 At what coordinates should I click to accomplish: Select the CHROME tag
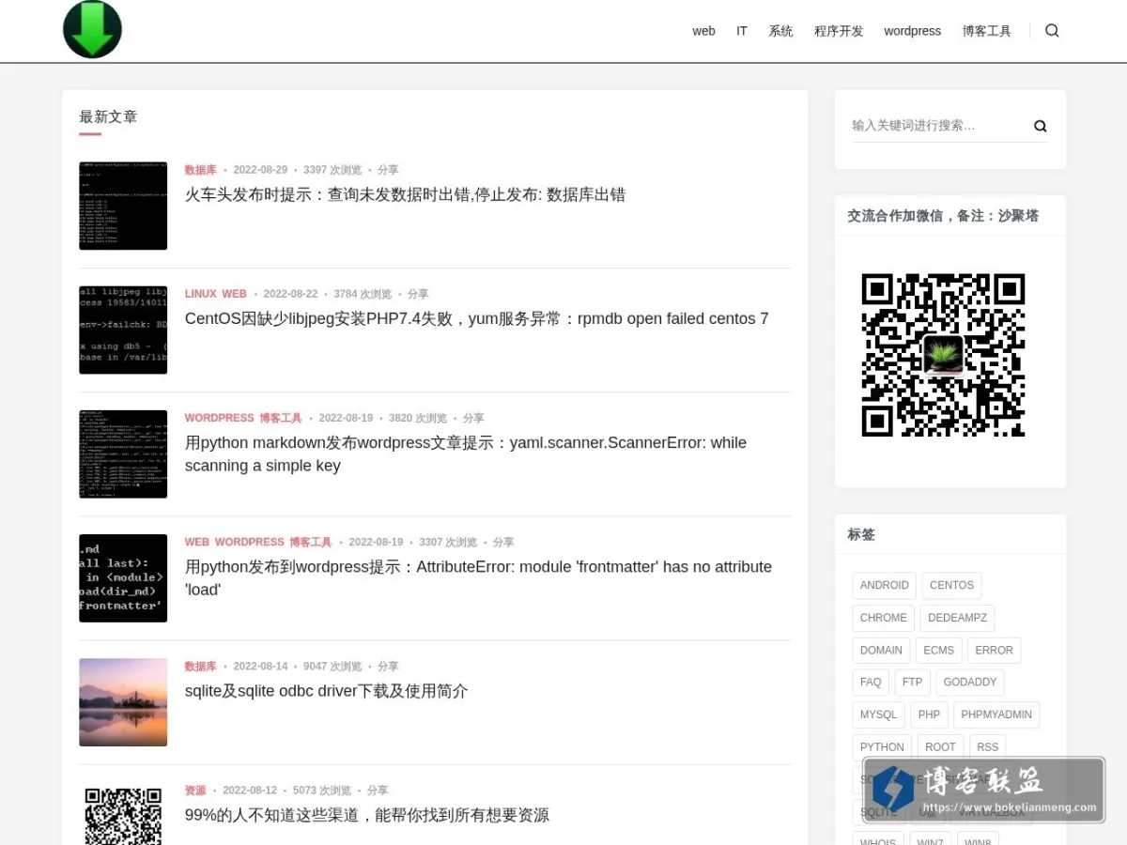[x=883, y=618]
